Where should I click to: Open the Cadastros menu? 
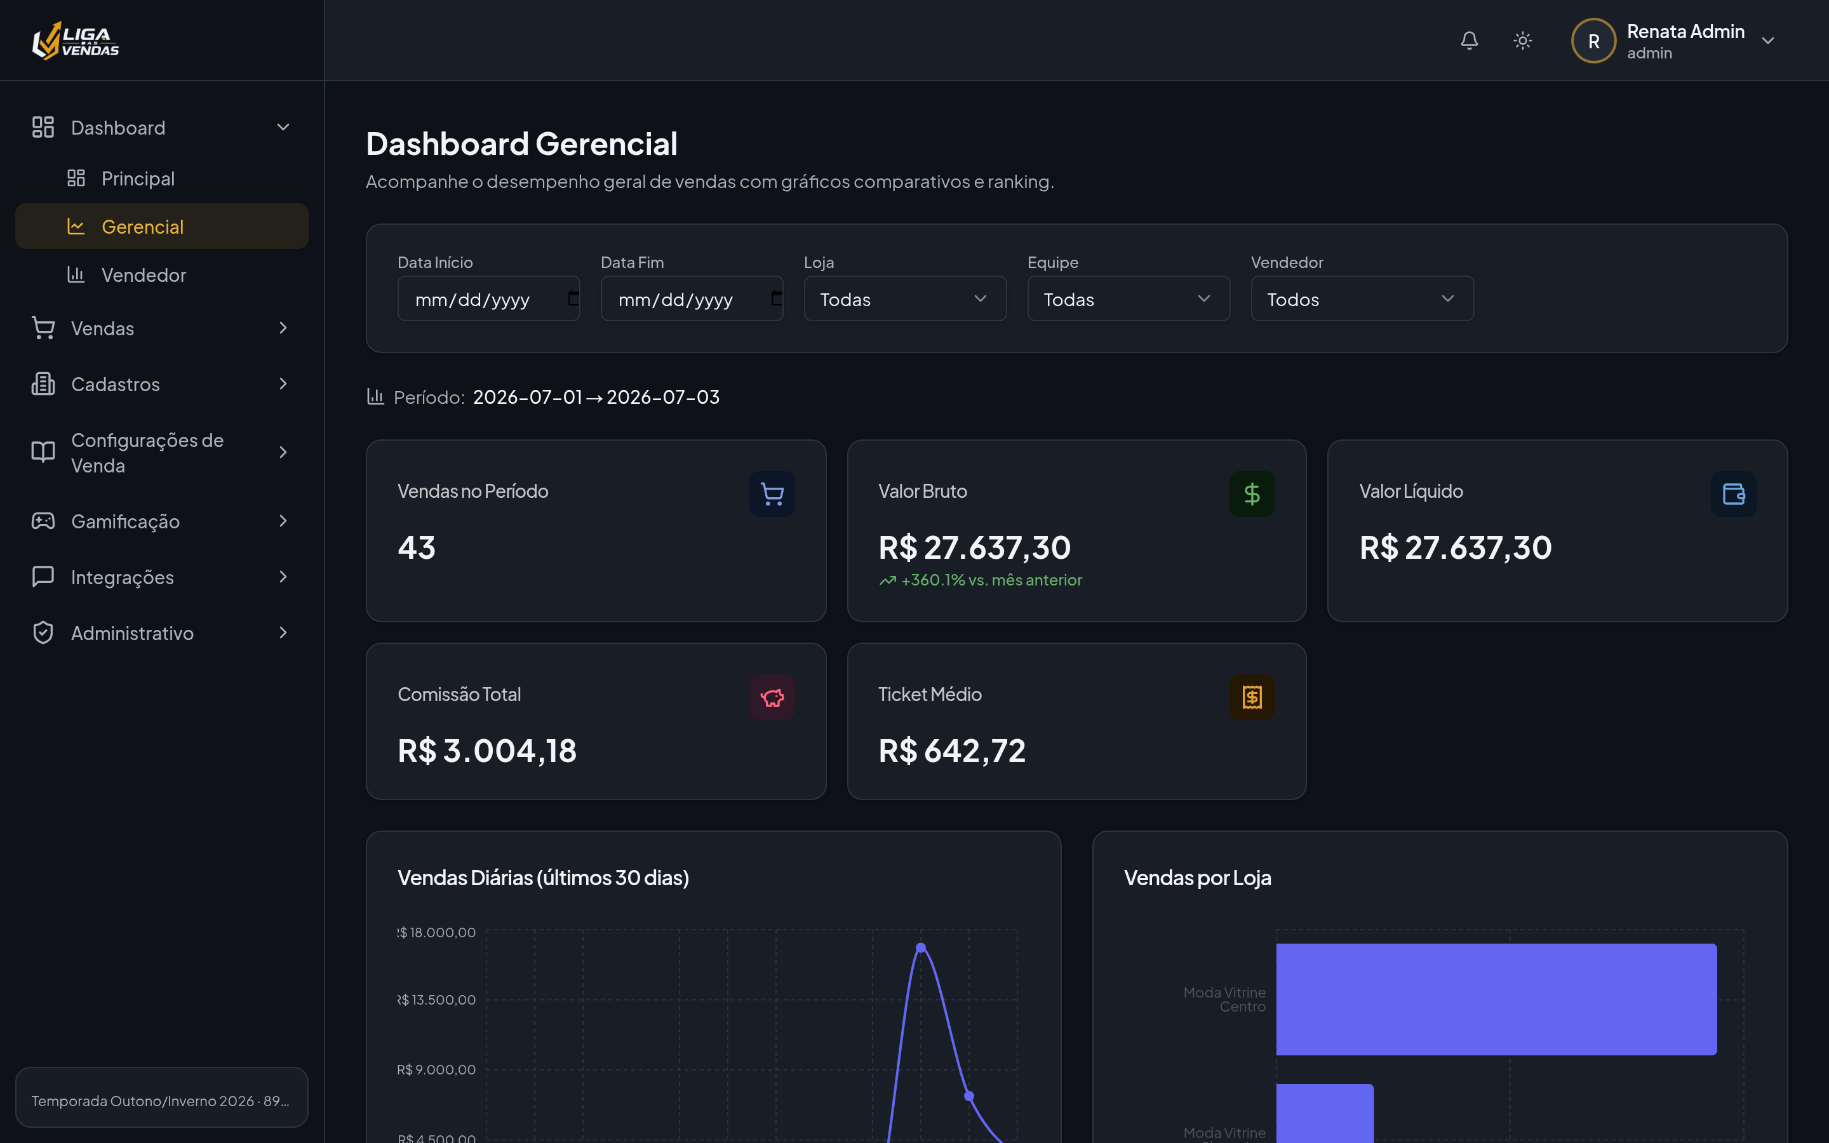[162, 384]
